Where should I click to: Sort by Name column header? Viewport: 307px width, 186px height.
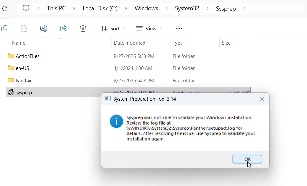(19, 43)
